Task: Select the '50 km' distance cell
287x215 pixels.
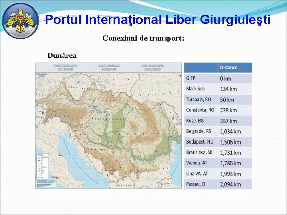Action: (235, 100)
